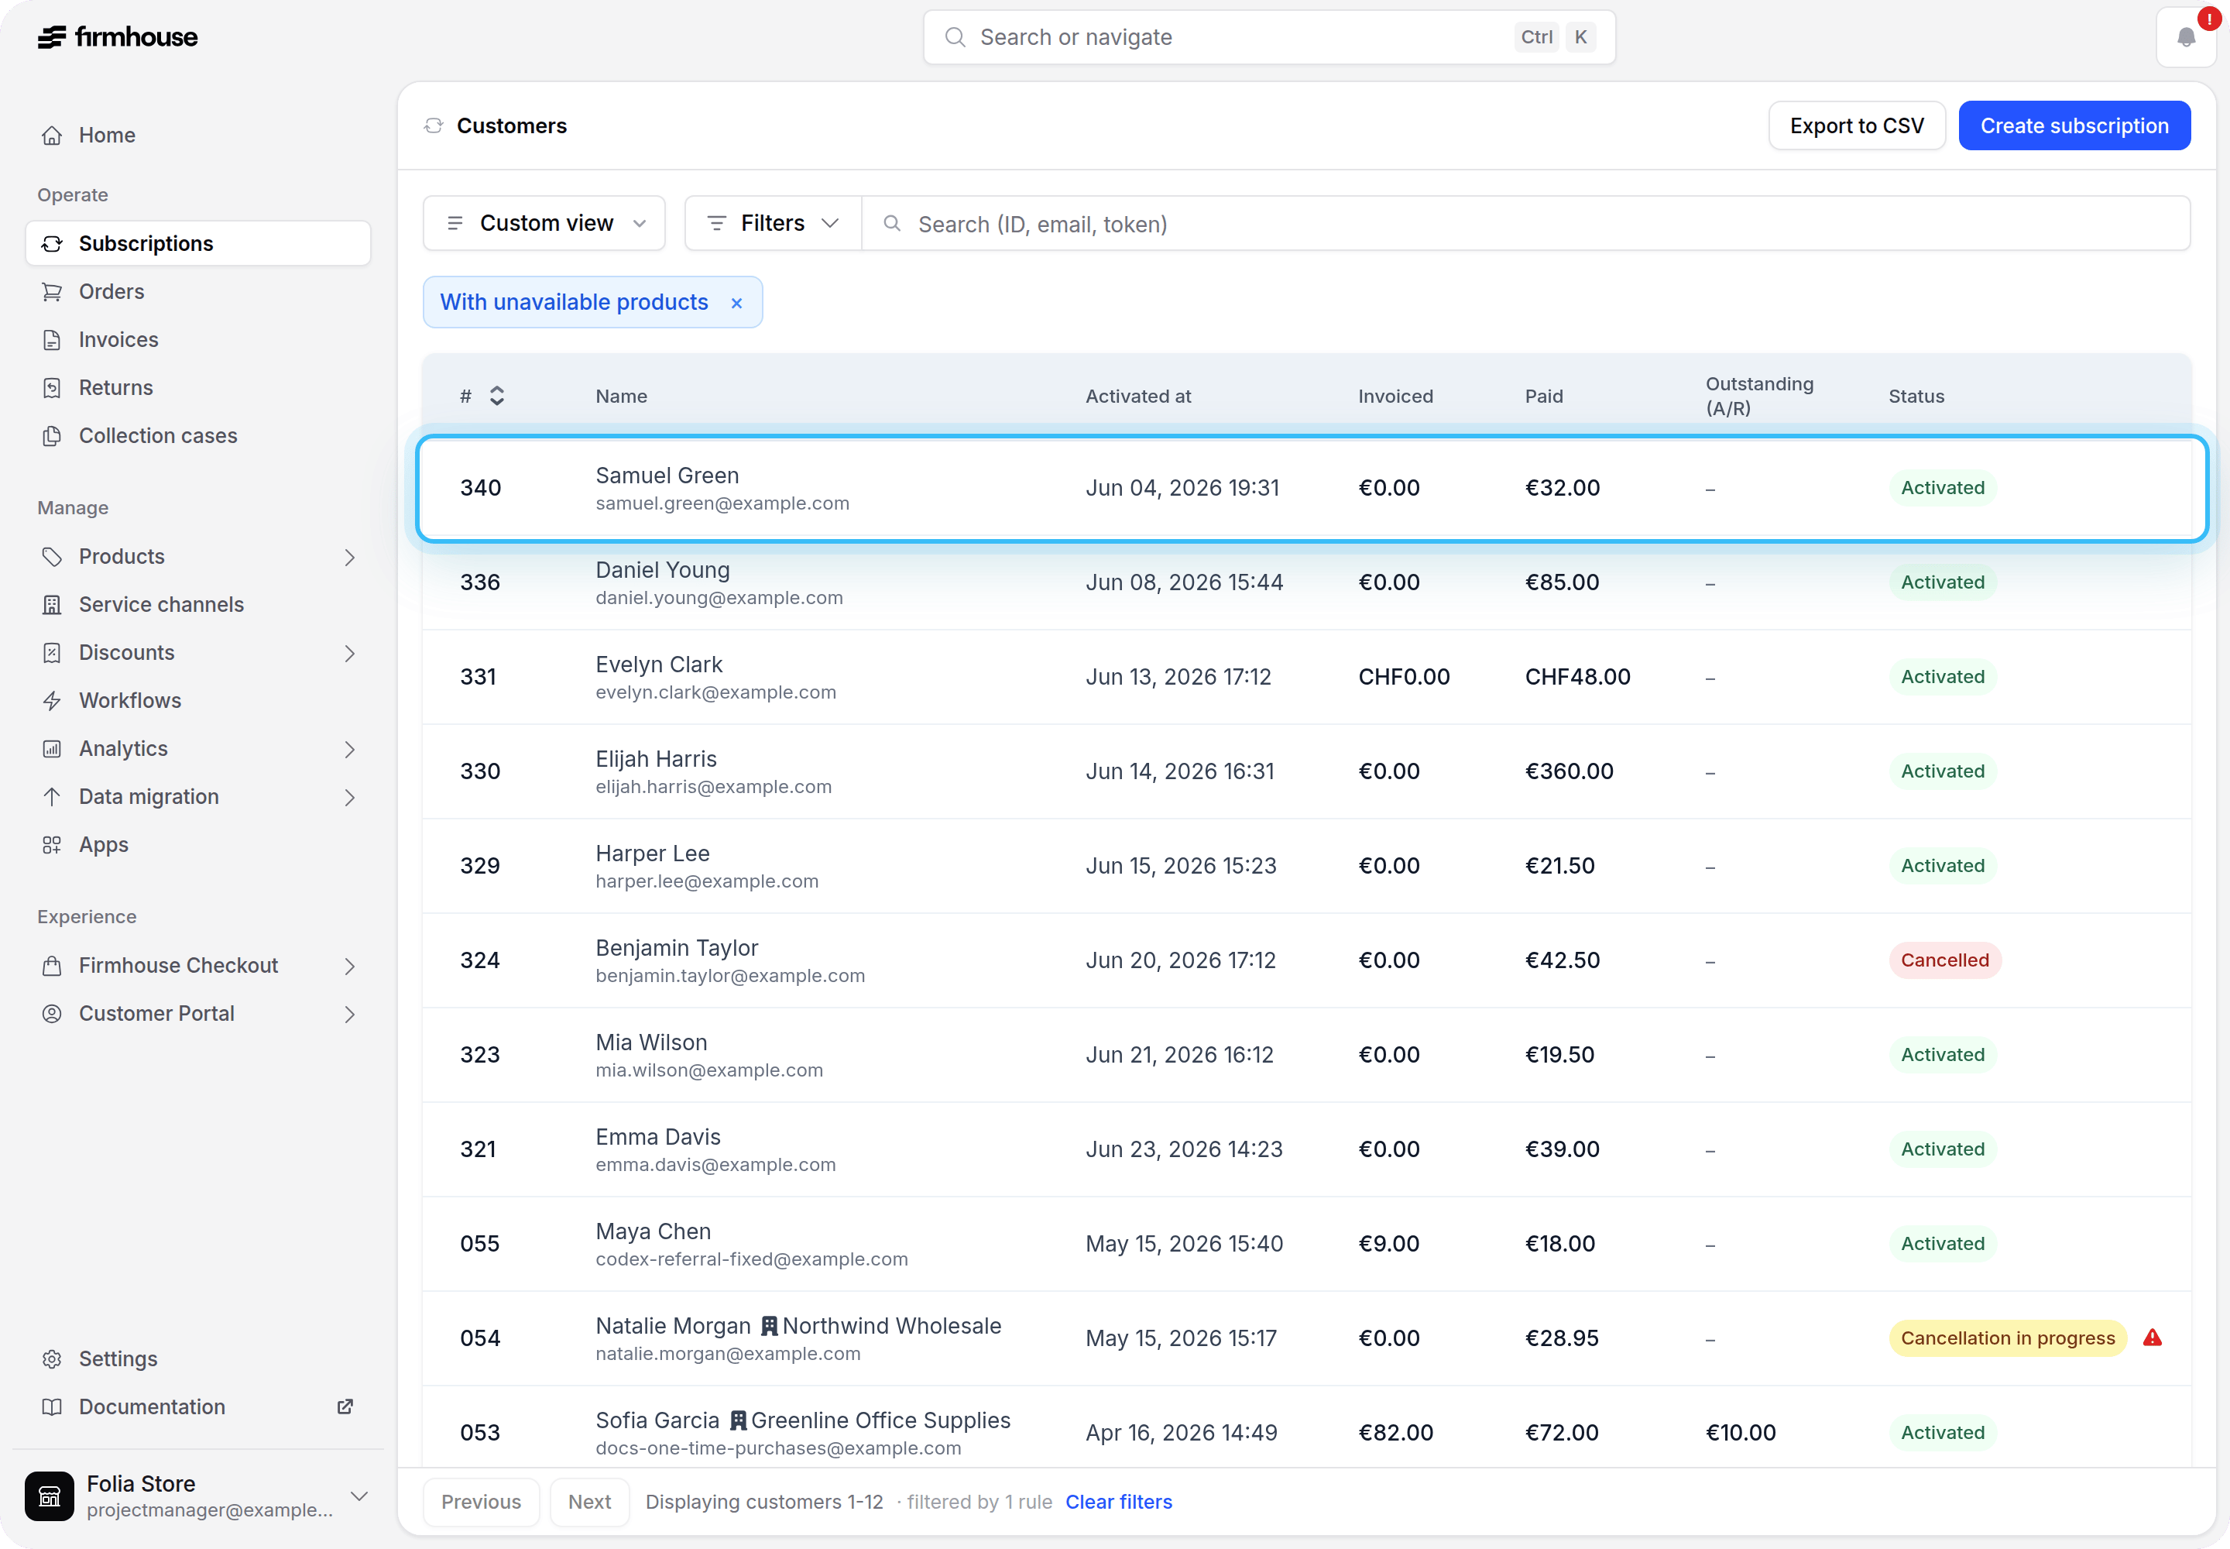
Task: Expand the Data migration submenu chevron
Action: (349, 798)
